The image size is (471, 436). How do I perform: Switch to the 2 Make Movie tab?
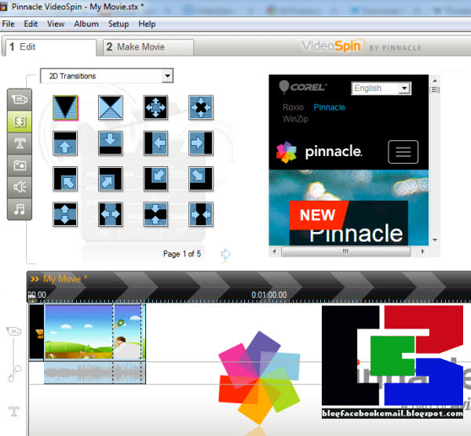[x=148, y=47]
